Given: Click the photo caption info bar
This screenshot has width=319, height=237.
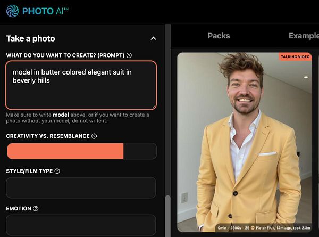Looking at the screenshot, I should [x=264, y=228].
